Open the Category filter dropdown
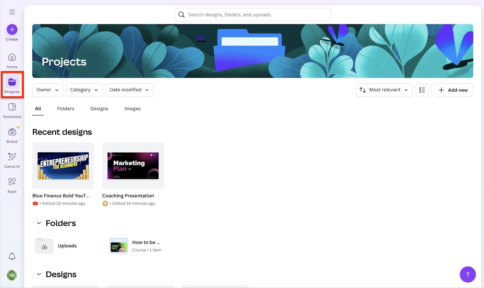 point(84,90)
